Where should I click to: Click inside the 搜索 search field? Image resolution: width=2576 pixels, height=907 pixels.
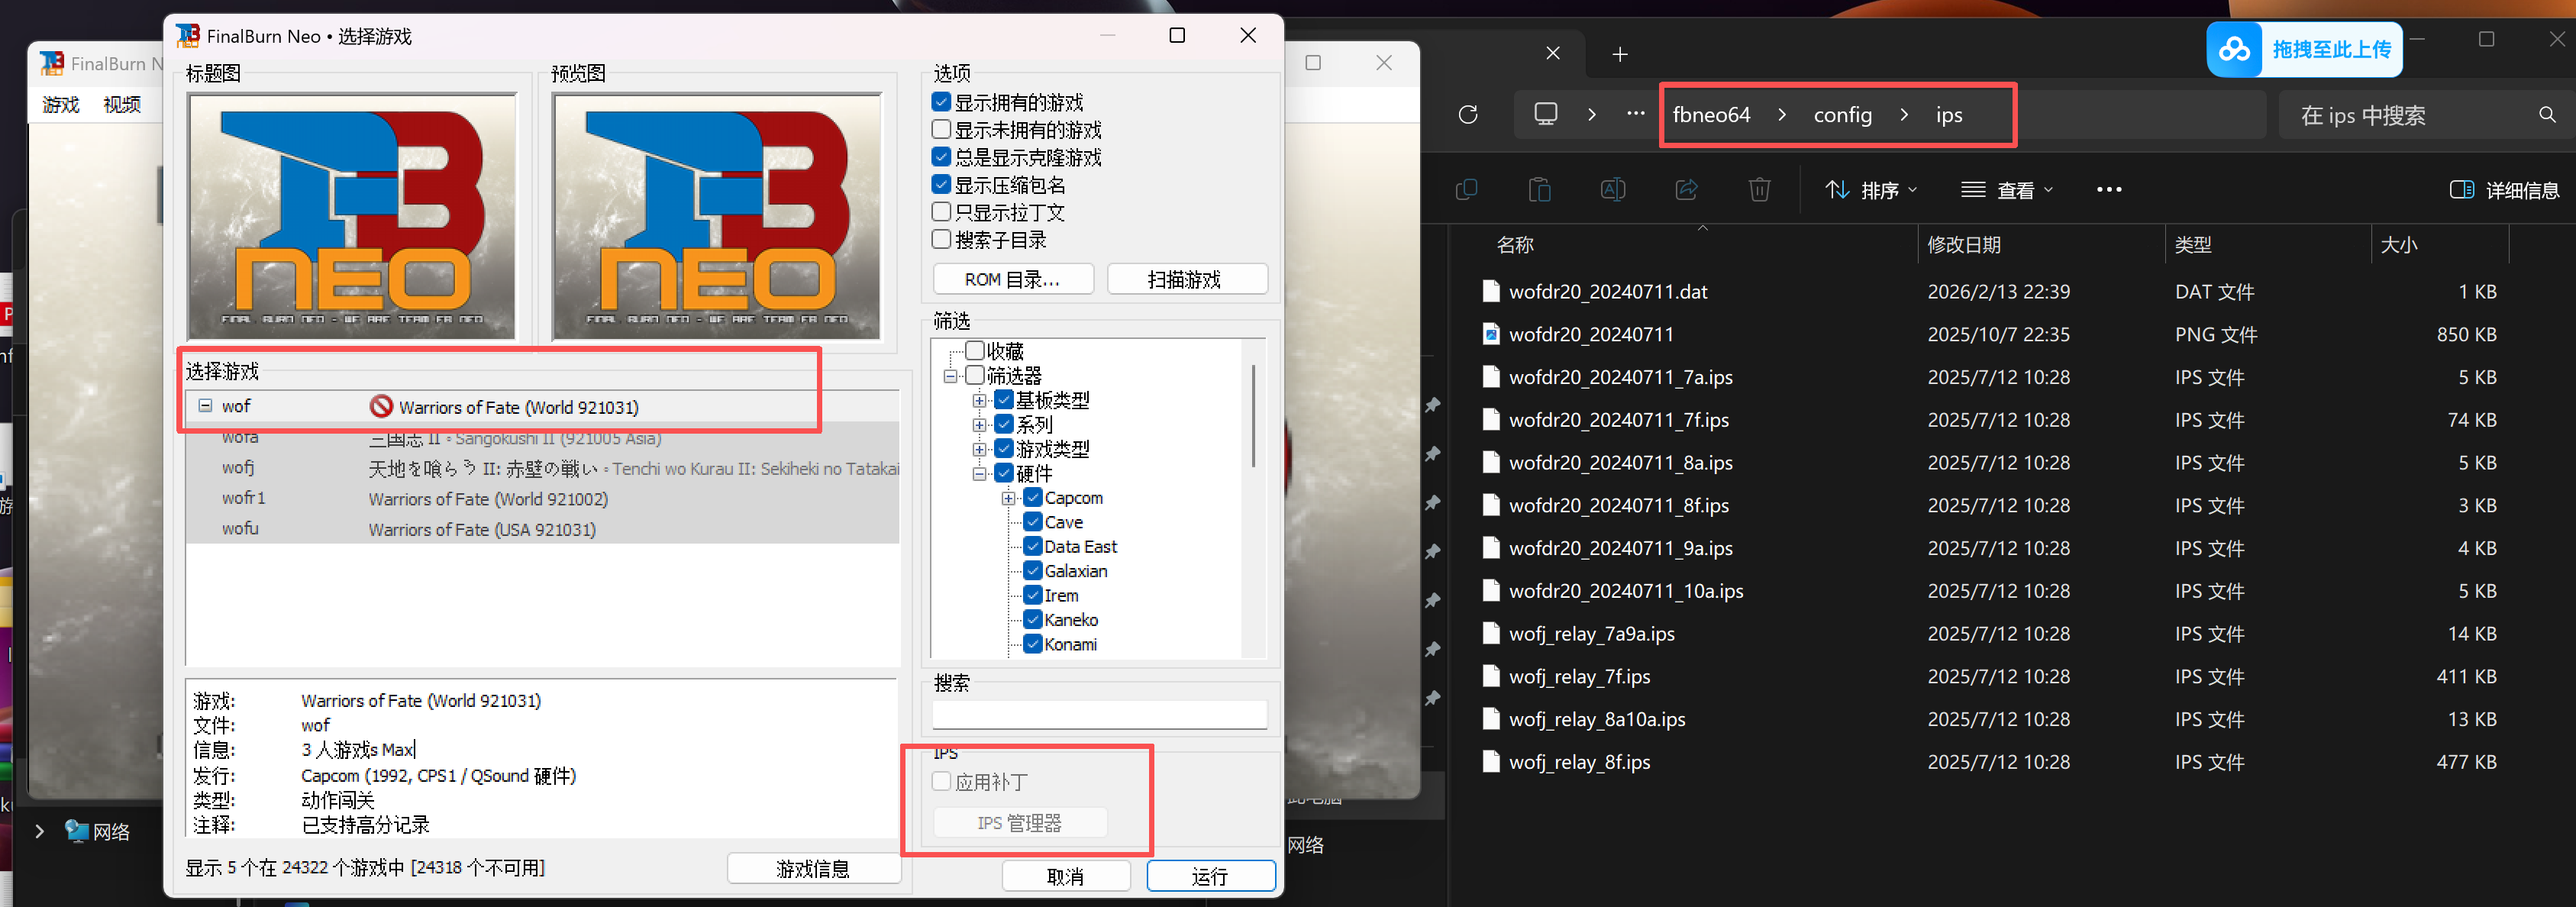(1098, 714)
